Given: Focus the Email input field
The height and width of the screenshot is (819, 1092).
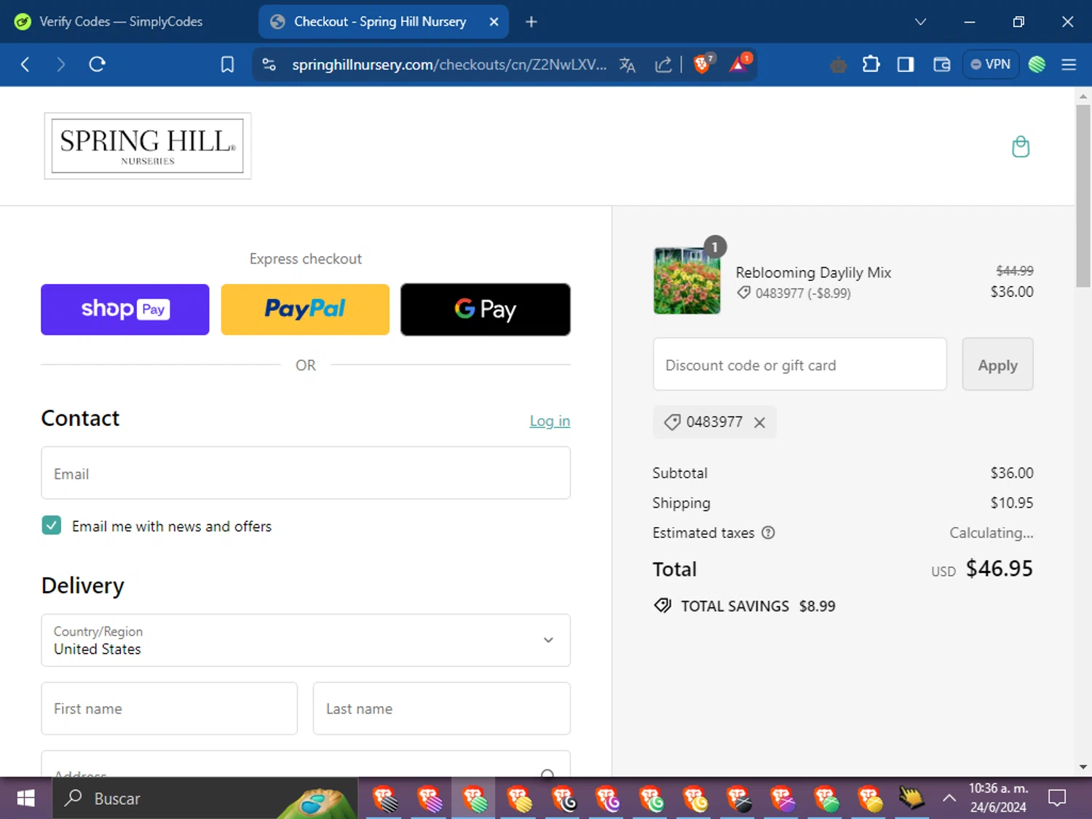Looking at the screenshot, I should tap(306, 473).
